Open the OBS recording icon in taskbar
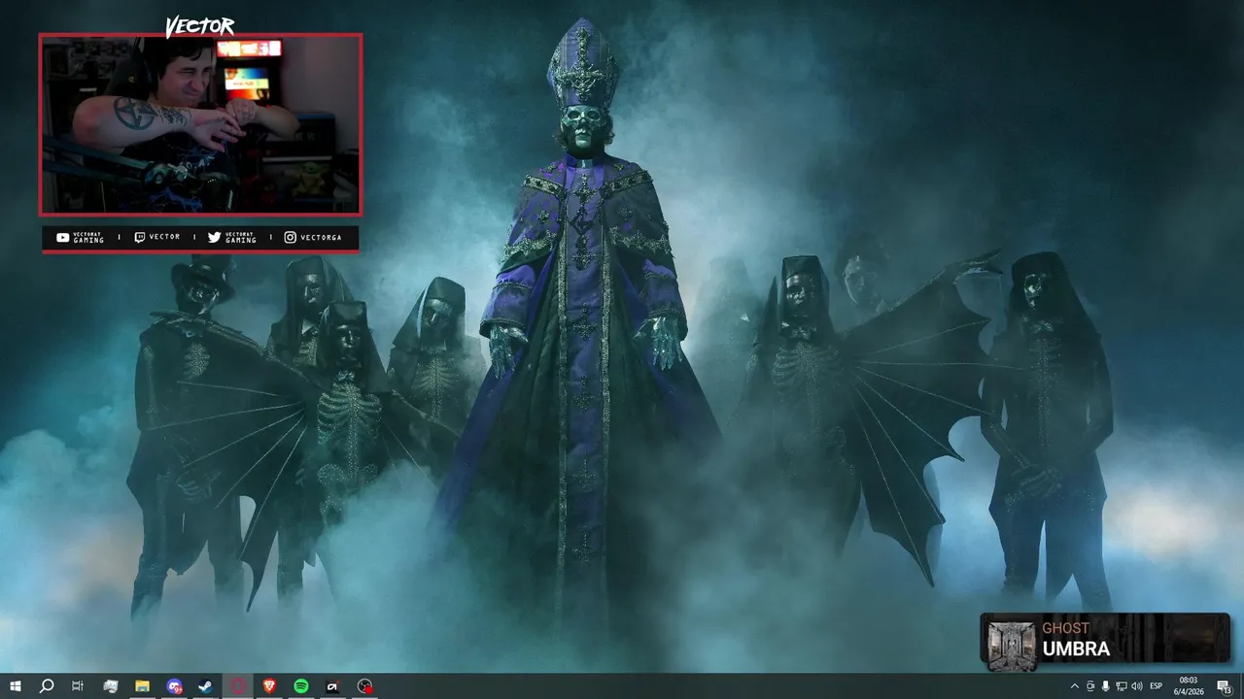The height and width of the screenshot is (699, 1244). (364, 686)
